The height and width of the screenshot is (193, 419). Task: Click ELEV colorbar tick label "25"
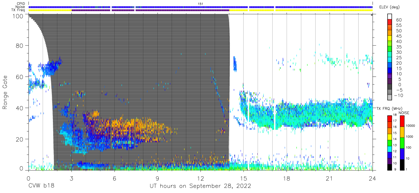click(399, 58)
